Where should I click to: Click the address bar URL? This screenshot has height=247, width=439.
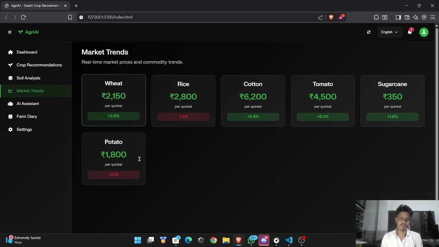[110, 17]
